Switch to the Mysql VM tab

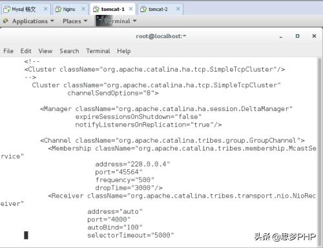(26, 9)
